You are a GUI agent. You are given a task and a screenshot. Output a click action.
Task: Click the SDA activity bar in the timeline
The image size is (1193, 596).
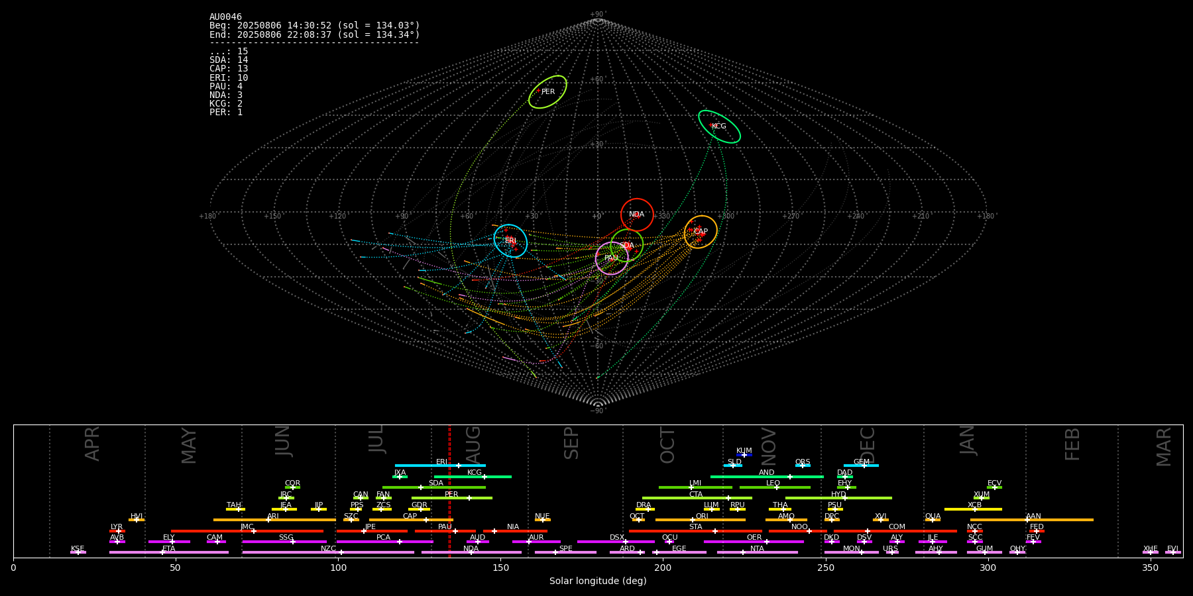(x=433, y=487)
